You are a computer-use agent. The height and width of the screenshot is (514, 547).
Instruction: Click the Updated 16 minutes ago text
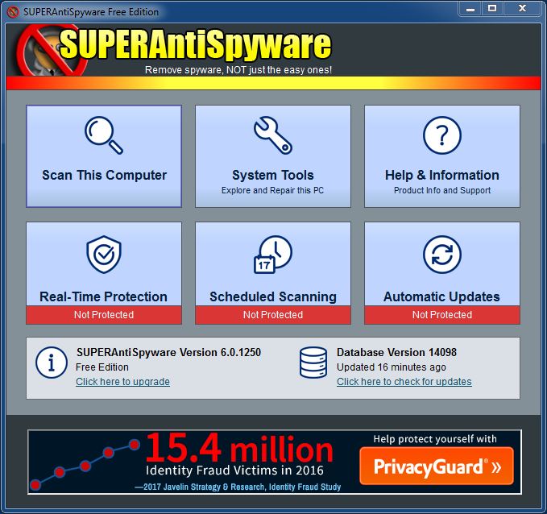(392, 367)
